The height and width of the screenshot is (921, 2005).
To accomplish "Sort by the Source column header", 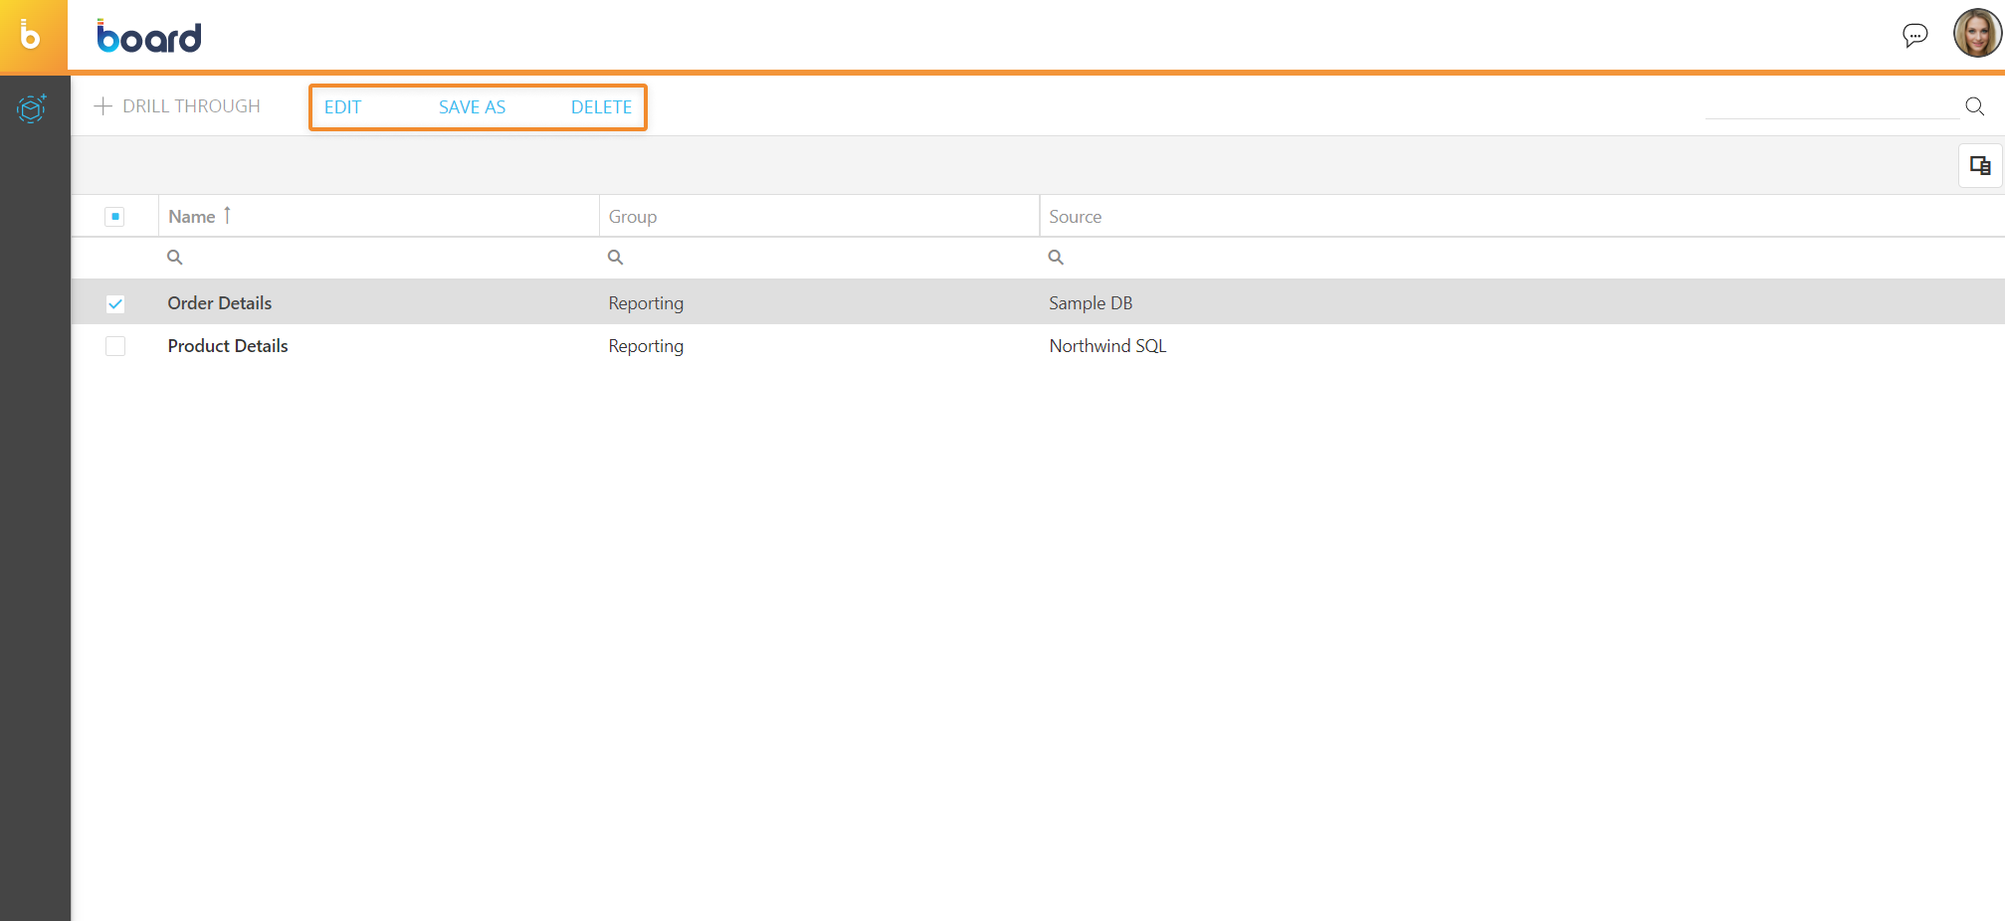I will [1075, 217].
